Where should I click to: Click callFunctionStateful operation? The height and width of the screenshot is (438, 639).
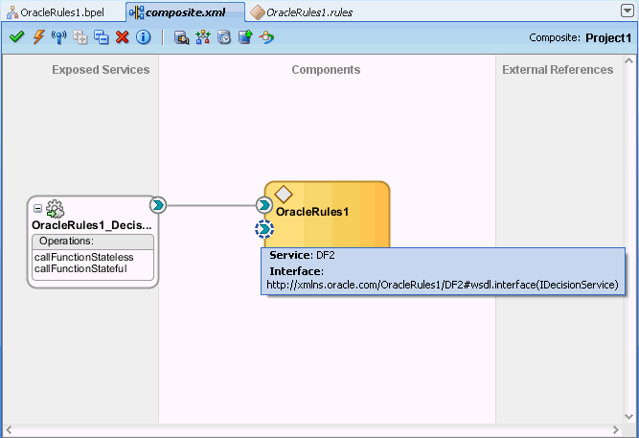pos(80,268)
